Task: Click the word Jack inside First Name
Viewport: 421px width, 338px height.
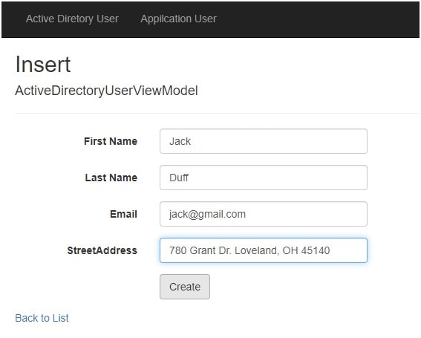Action: tap(180, 141)
